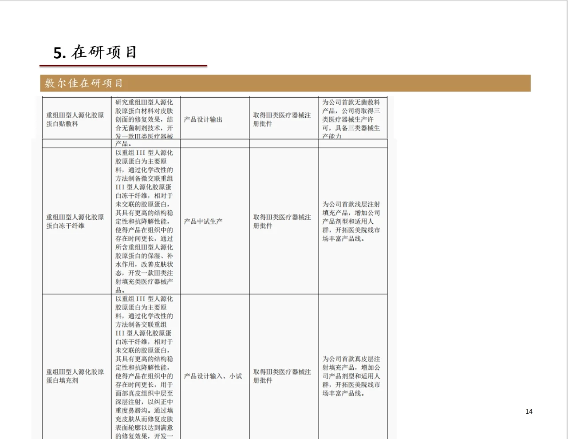The width and height of the screenshot is (568, 439).
Task: Click the cell 重组Ⅲ型人源化胶原蛋白填充剂
Action: [75, 376]
